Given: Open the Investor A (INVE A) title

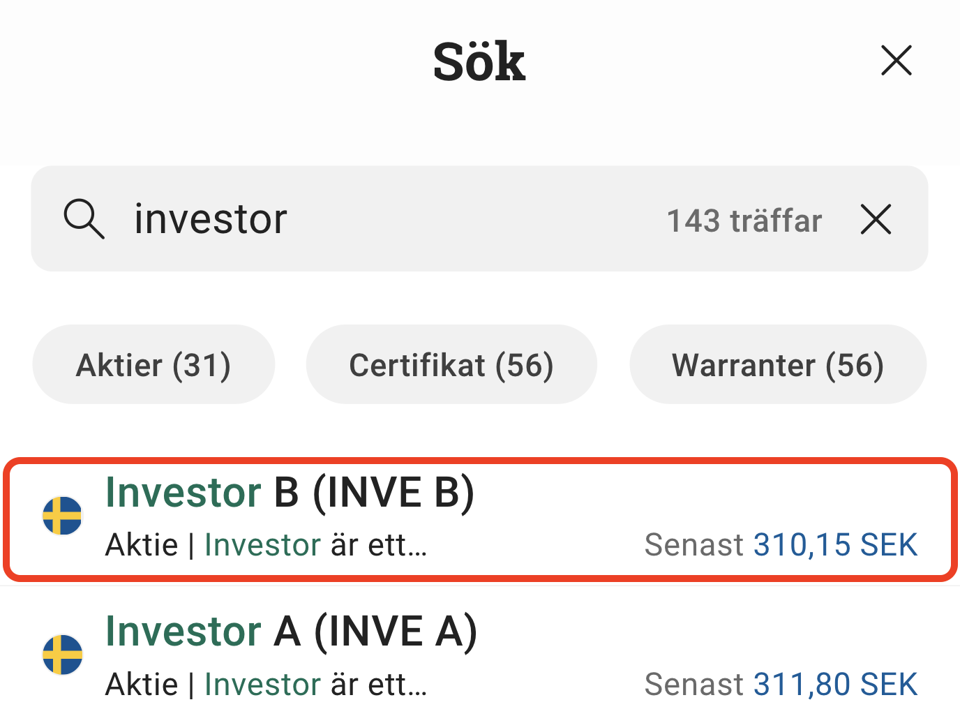Looking at the screenshot, I should [x=291, y=632].
